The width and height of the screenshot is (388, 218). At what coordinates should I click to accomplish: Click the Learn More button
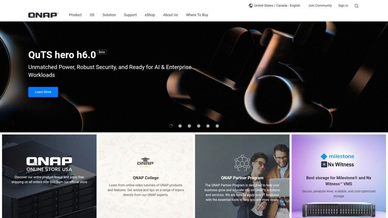43,92
